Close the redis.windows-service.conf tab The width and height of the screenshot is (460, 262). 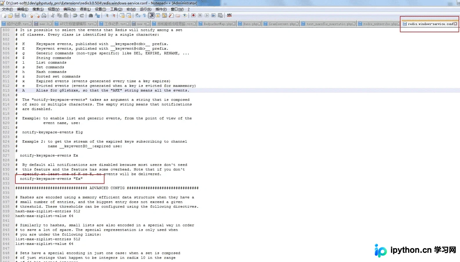(x=455, y=24)
